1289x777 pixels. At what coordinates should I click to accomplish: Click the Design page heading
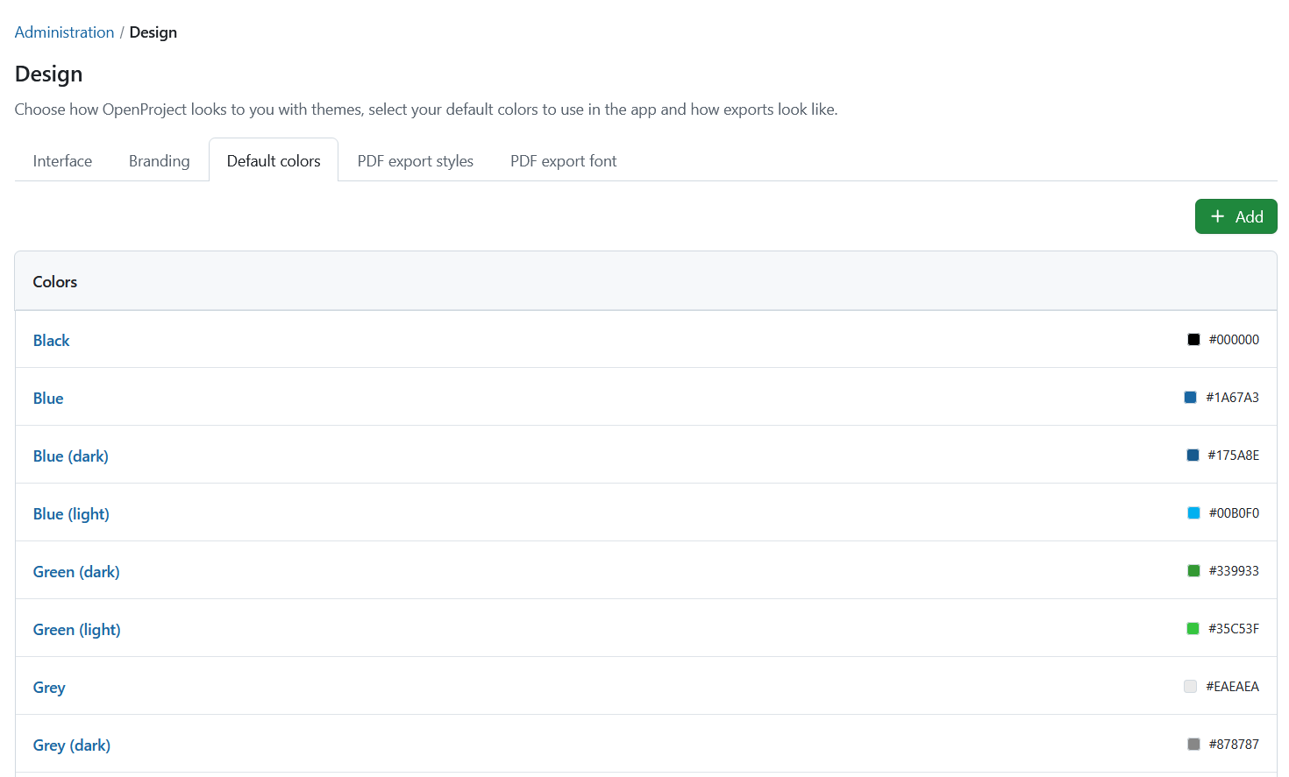[x=49, y=74]
